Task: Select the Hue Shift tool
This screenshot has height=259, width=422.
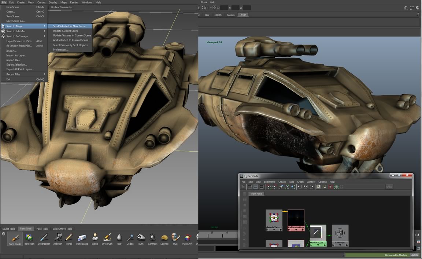Action: tap(187, 239)
